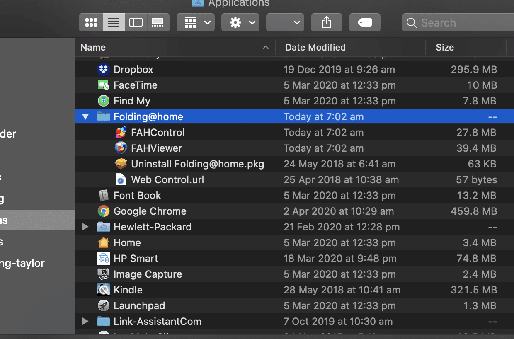Select the HP Smart row name

136,258
